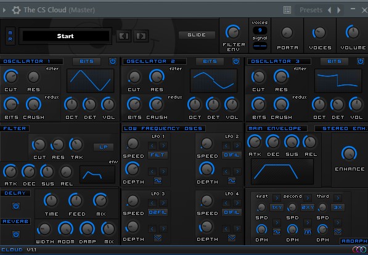Click the Reverb ROOM knob
The image size is (368, 255).
click(65, 229)
